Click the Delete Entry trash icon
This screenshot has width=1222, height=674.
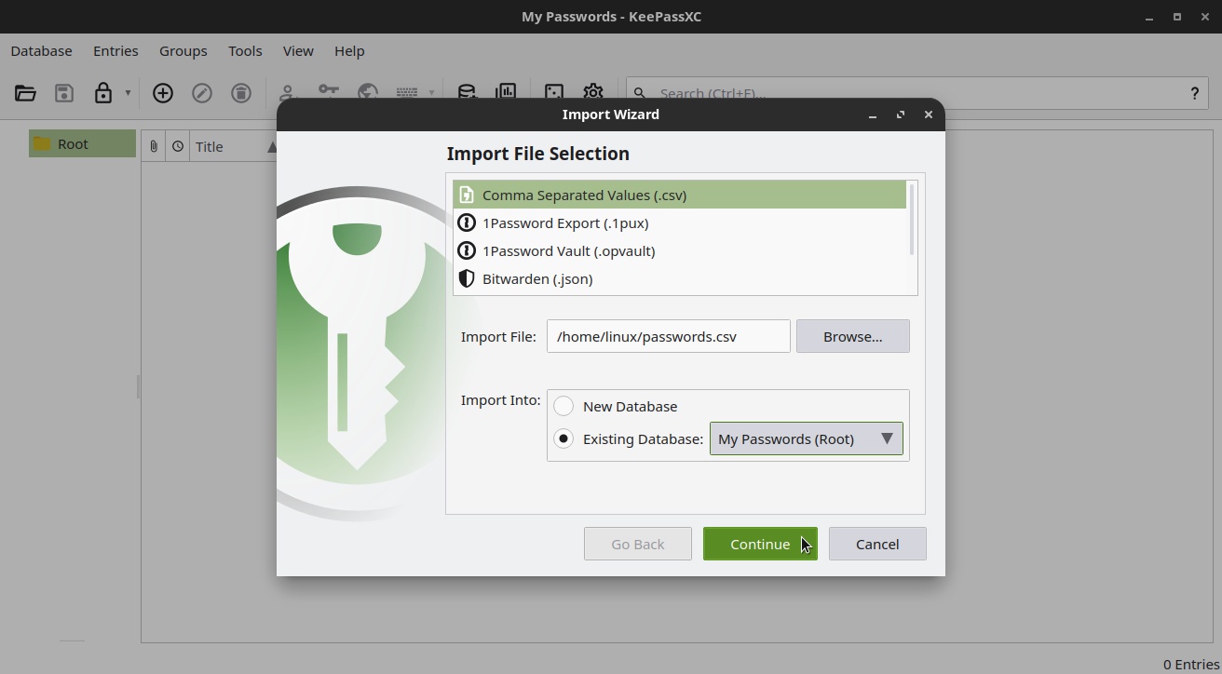click(x=241, y=93)
